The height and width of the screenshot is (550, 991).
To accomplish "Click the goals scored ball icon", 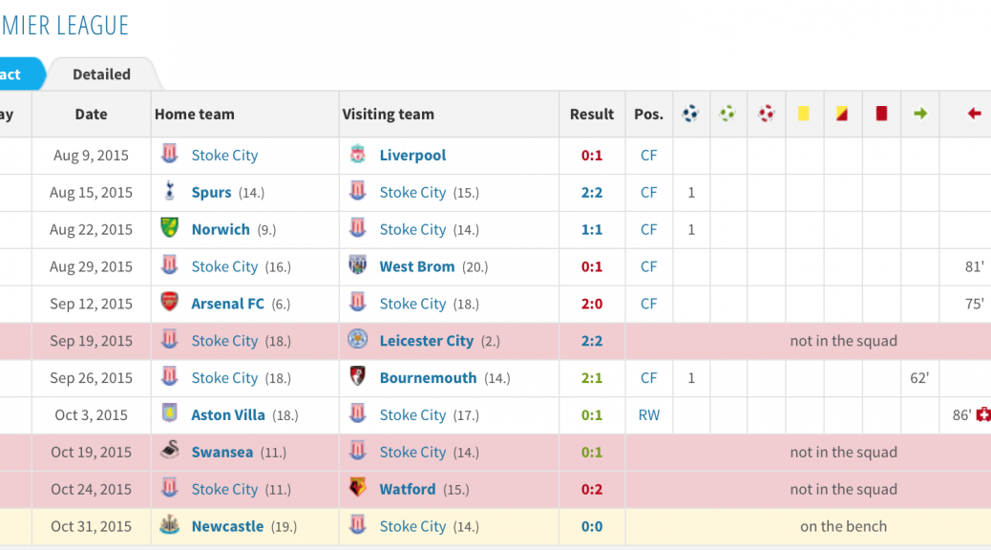I will [690, 114].
